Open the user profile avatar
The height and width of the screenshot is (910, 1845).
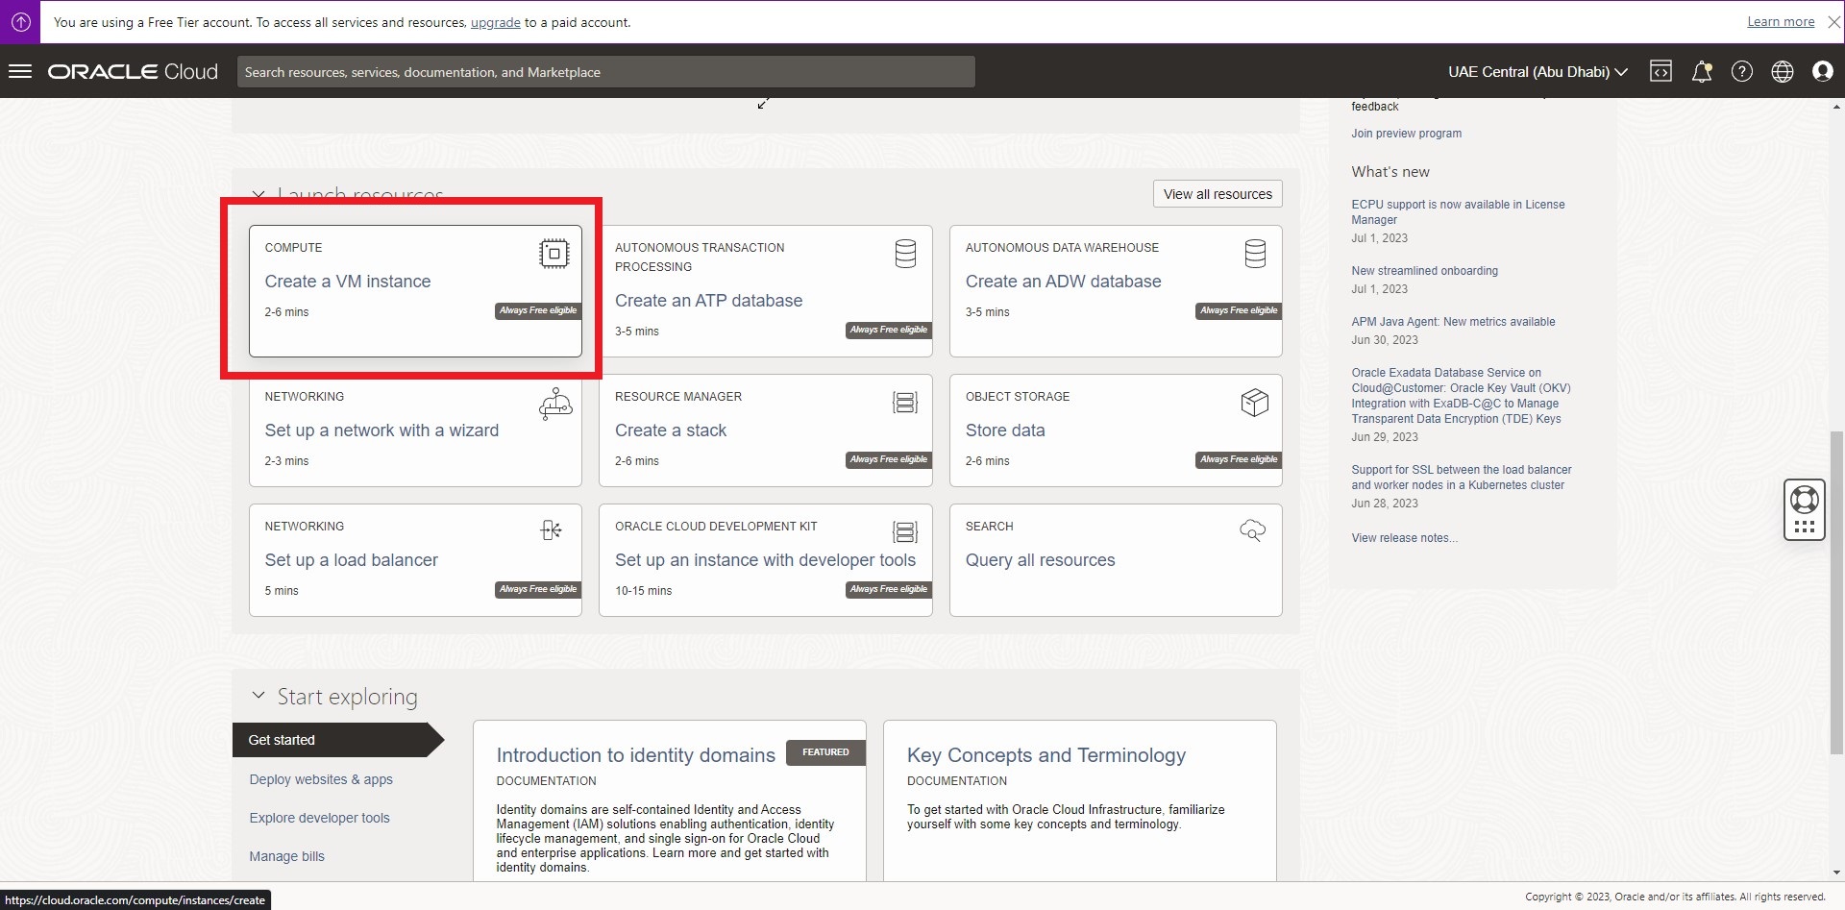[1823, 71]
